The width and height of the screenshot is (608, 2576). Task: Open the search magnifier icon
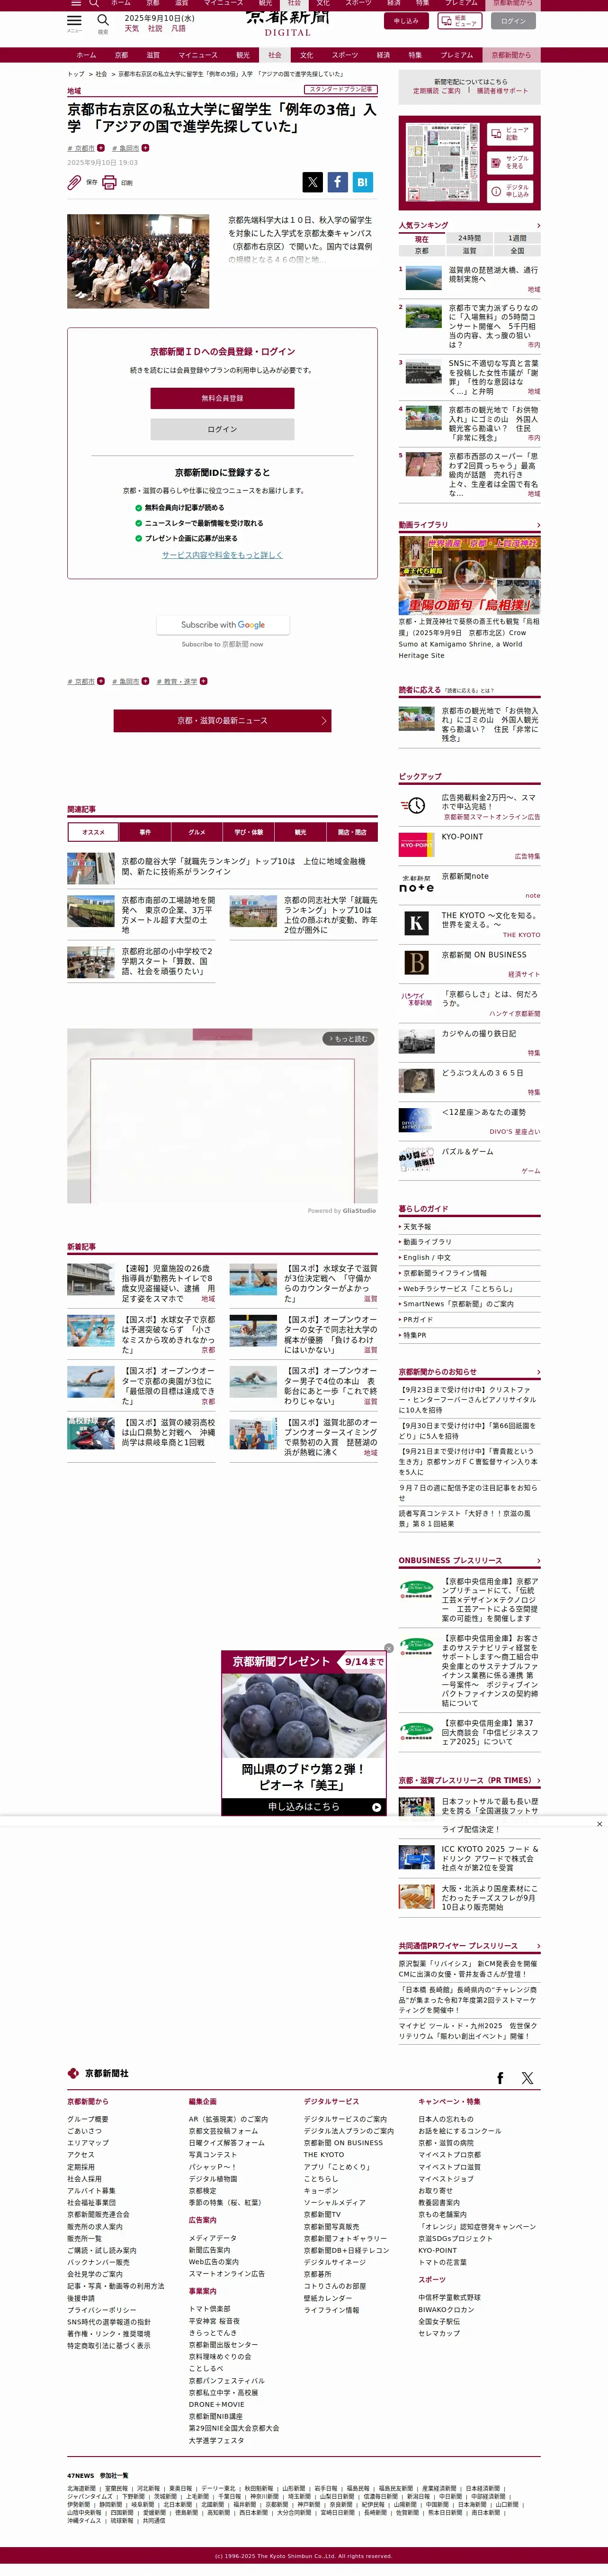[x=103, y=19]
